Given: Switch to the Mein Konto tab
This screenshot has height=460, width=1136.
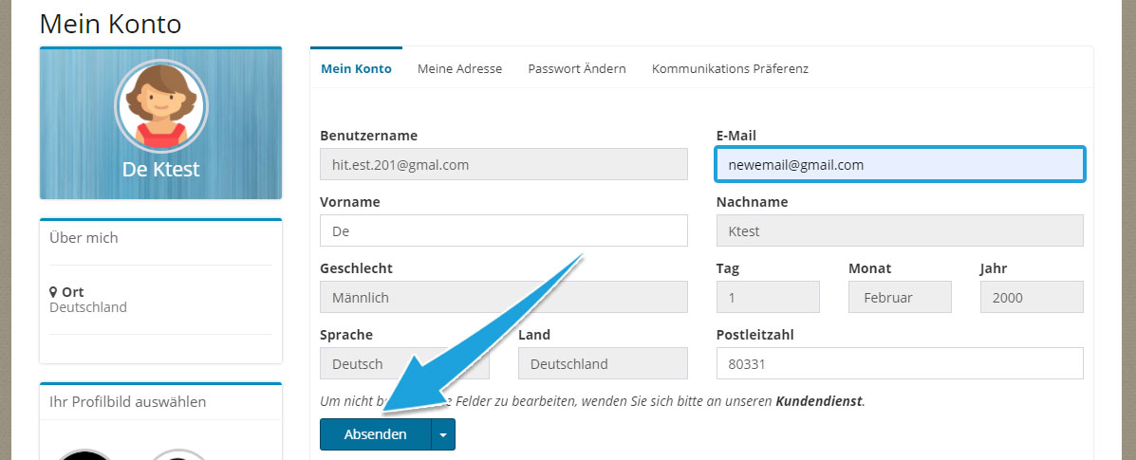Looking at the screenshot, I should (x=357, y=69).
